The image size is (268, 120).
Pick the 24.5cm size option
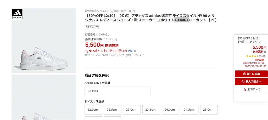[x=190, y=110]
